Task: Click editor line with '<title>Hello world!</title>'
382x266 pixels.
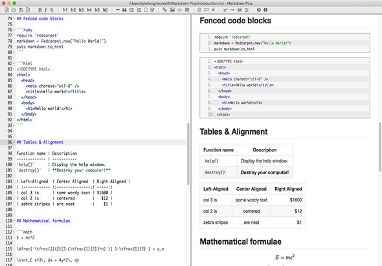Action: pos(56,92)
